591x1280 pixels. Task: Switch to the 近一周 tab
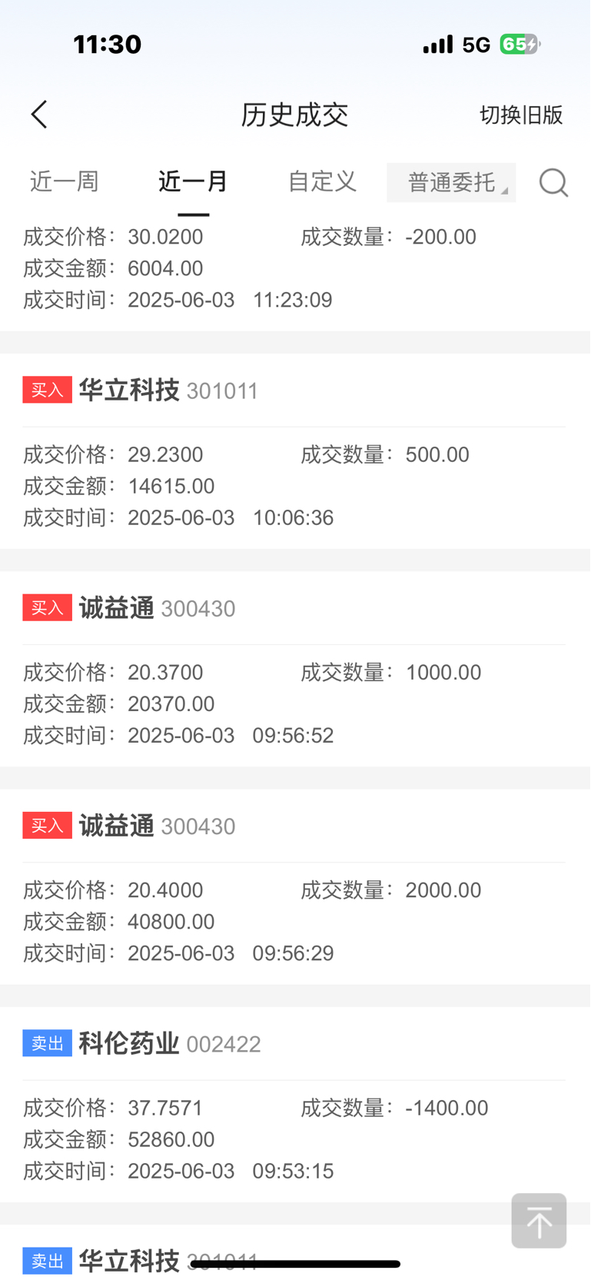click(x=65, y=181)
